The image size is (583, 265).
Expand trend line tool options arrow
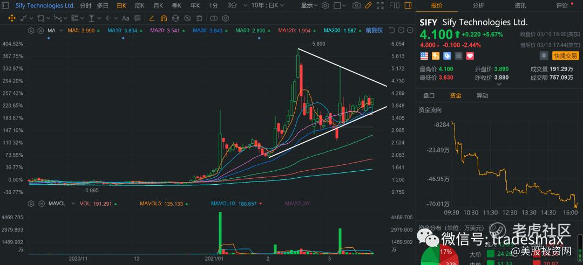pos(31,18)
